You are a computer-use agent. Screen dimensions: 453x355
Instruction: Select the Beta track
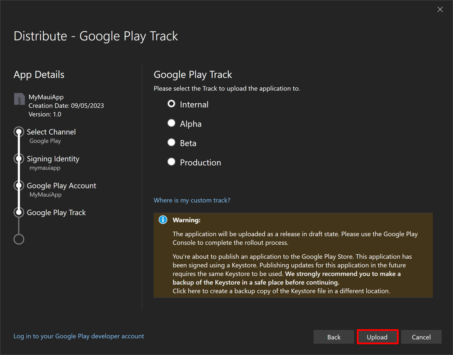[x=171, y=142]
